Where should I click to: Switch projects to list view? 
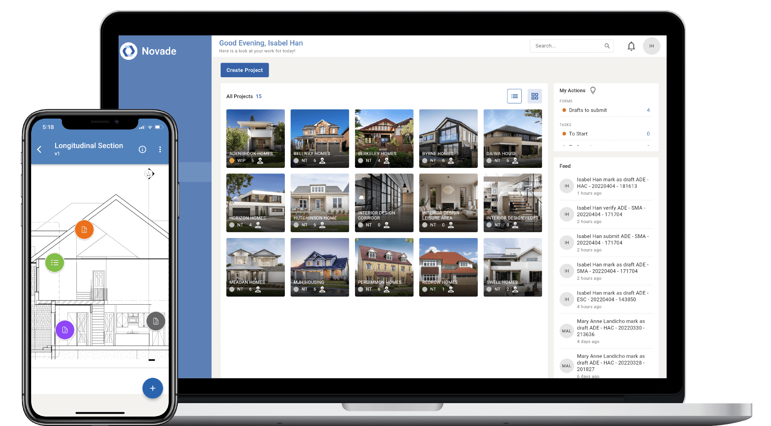click(x=514, y=96)
